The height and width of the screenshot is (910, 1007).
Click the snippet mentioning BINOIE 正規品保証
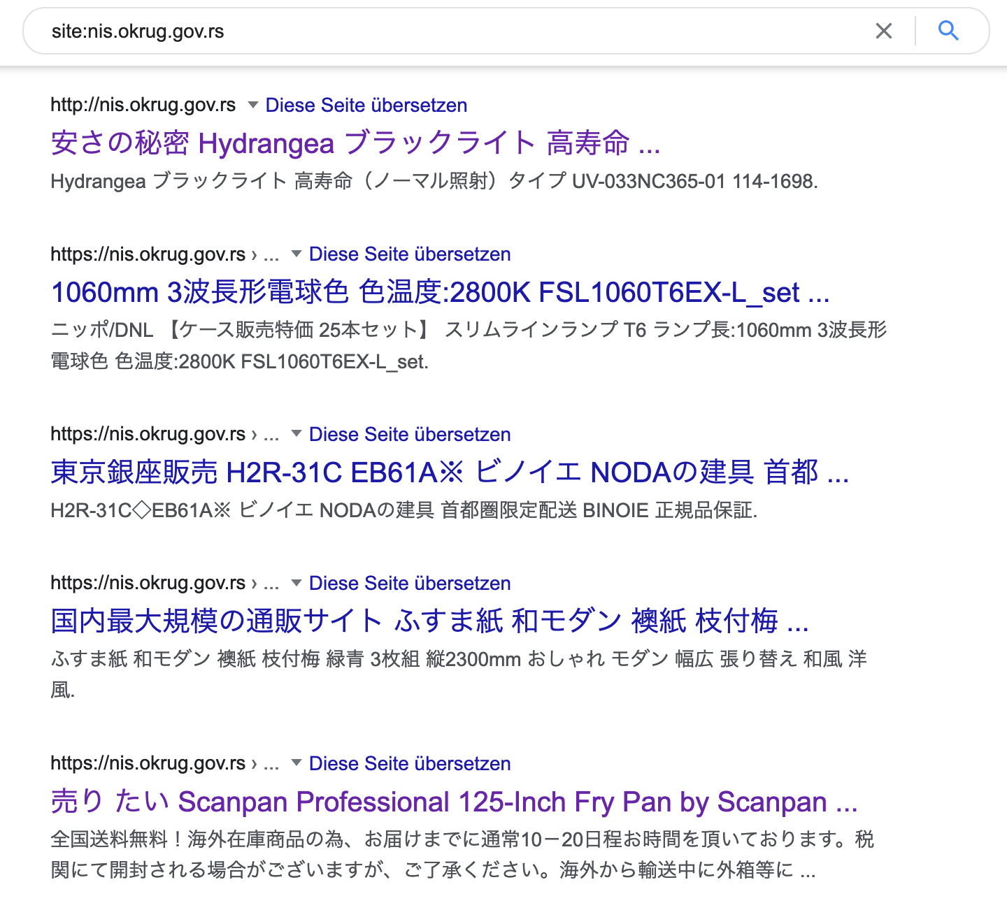tap(404, 511)
